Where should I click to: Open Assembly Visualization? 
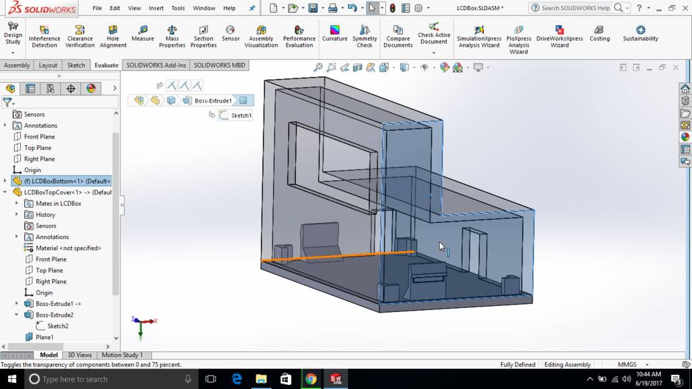(262, 36)
